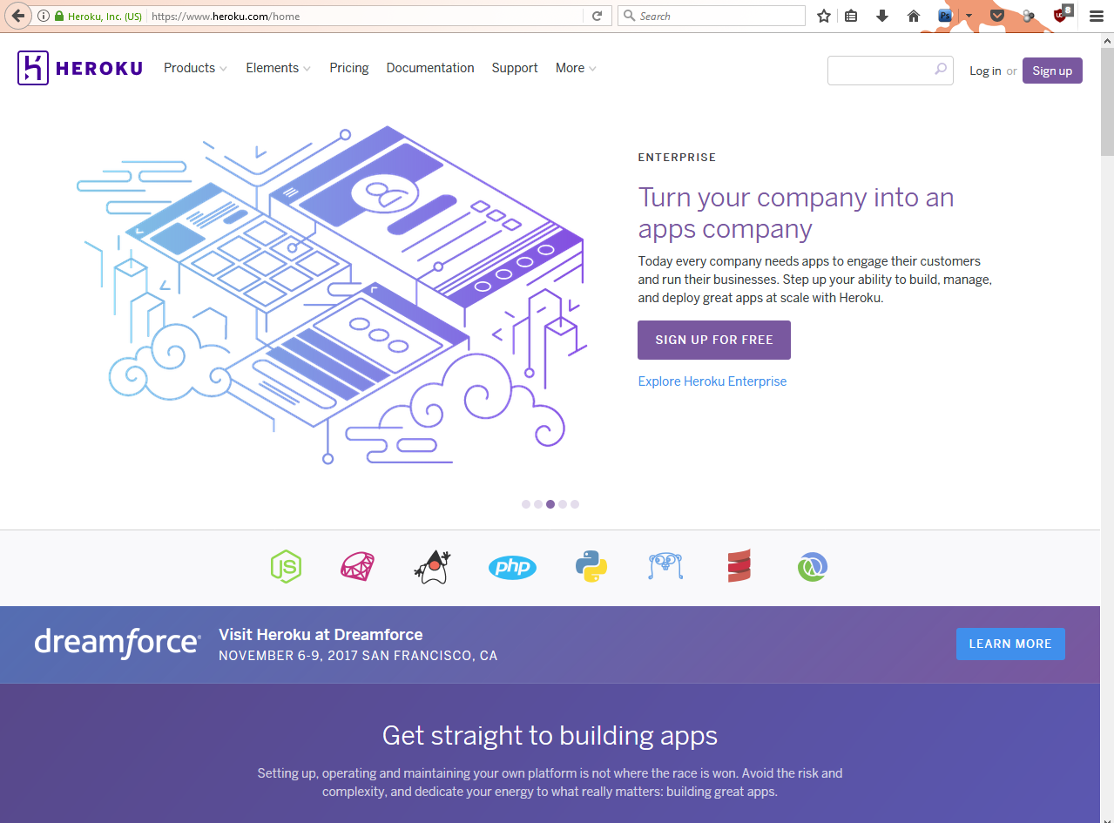This screenshot has width=1114, height=823.
Task: Open the Pocket icon in toolbar
Action: coord(997,16)
